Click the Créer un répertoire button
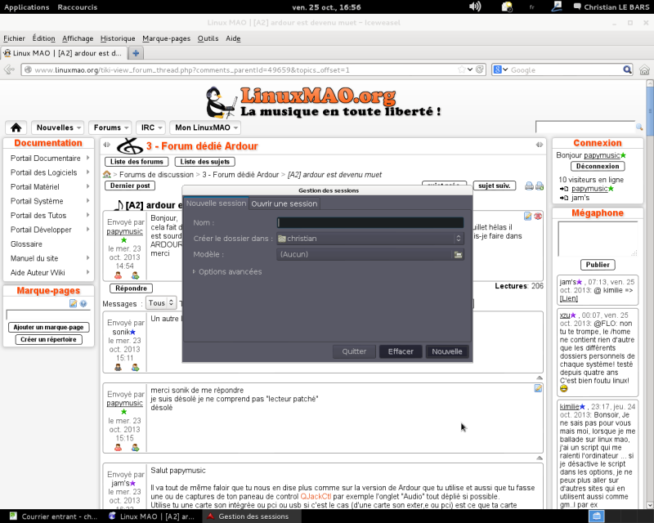The height and width of the screenshot is (523, 654). tap(48, 339)
